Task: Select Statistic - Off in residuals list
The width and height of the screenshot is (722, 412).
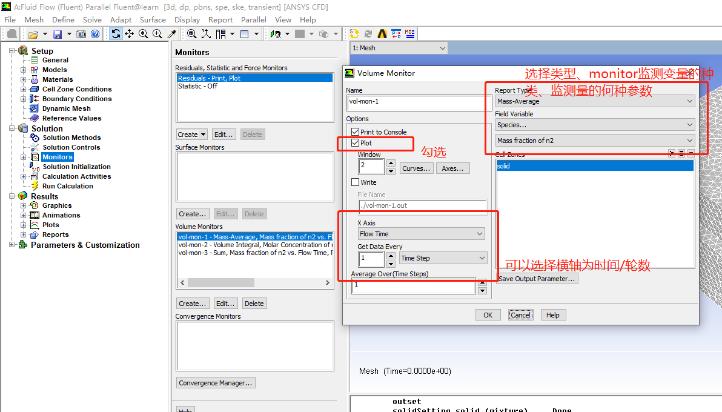Action: 254,86
